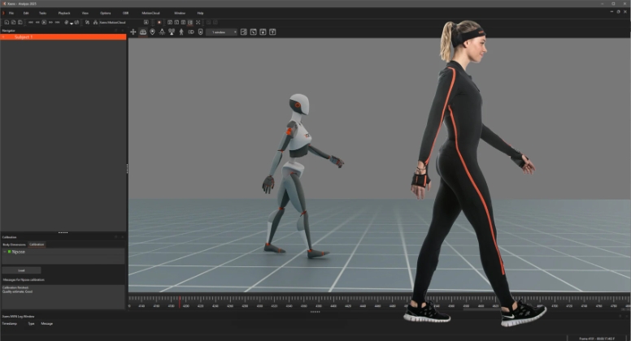The width and height of the screenshot is (631, 341).
Task: Click the fullscreen expand arrows icon
Action: 198,22
